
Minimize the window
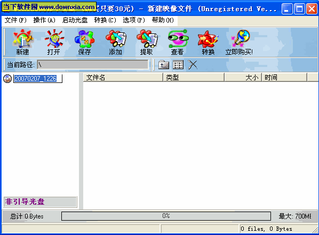(x=287, y=9)
